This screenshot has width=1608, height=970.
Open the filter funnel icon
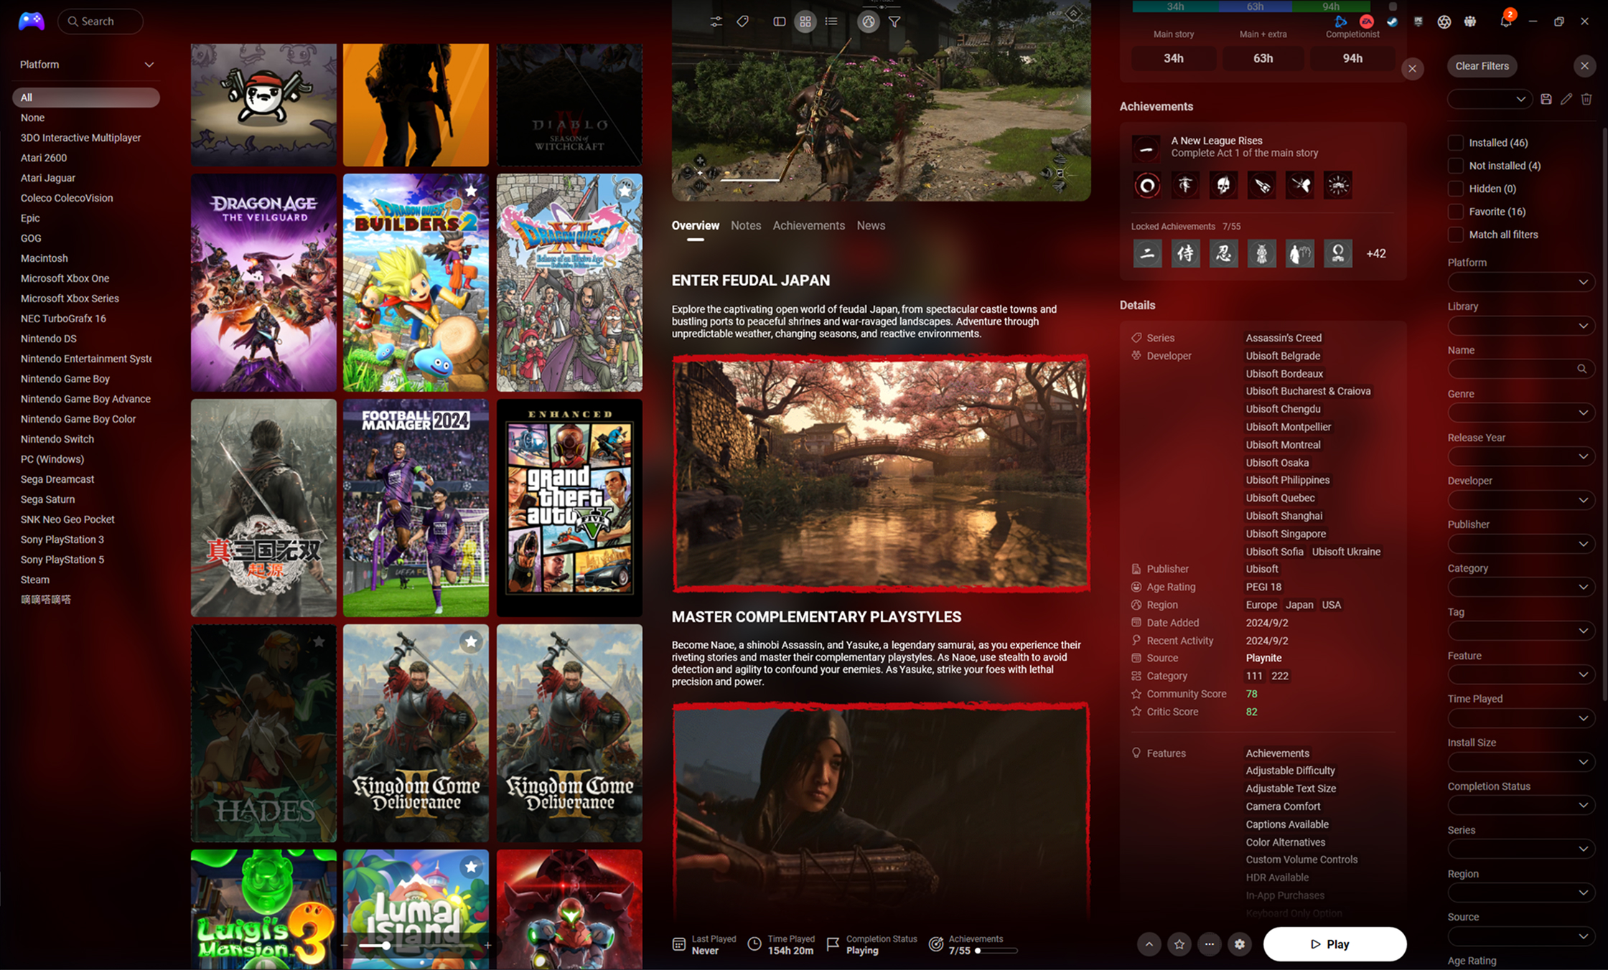click(x=894, y=22)
